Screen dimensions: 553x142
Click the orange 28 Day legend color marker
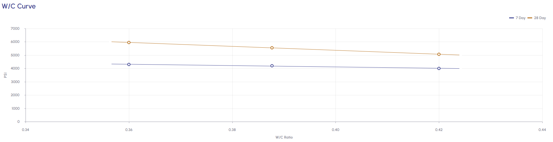pyautogui.click(x=530, y=18)
